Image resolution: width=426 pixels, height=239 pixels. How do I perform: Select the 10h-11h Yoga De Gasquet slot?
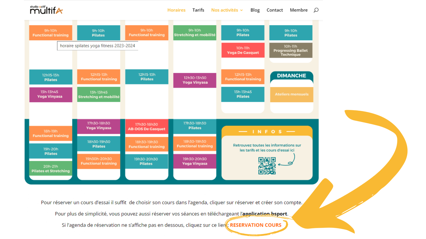pos(243,50)
